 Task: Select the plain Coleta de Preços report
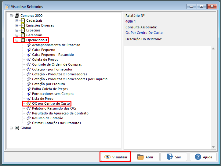45,60
